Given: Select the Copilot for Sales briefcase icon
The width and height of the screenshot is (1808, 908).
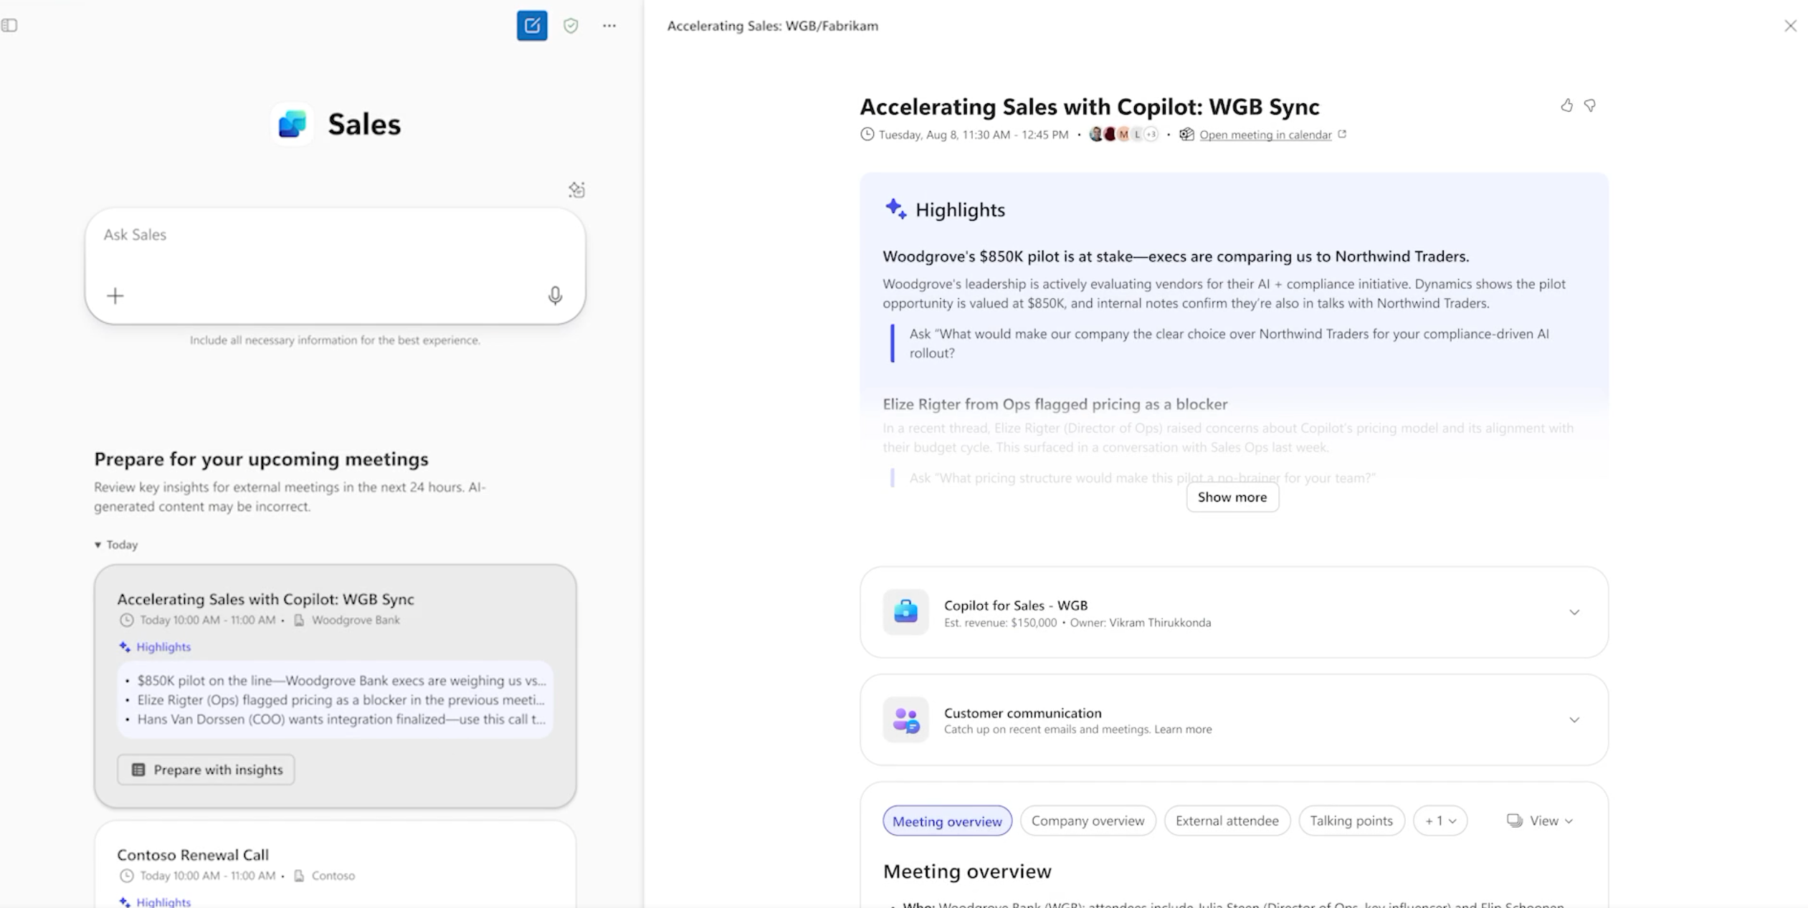Looking at the screenshot, I should (905, 612).
